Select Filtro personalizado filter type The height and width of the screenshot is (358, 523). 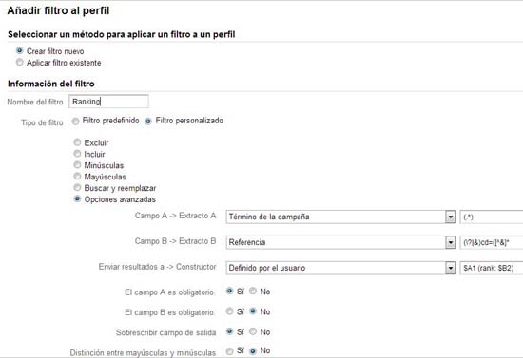148,122
